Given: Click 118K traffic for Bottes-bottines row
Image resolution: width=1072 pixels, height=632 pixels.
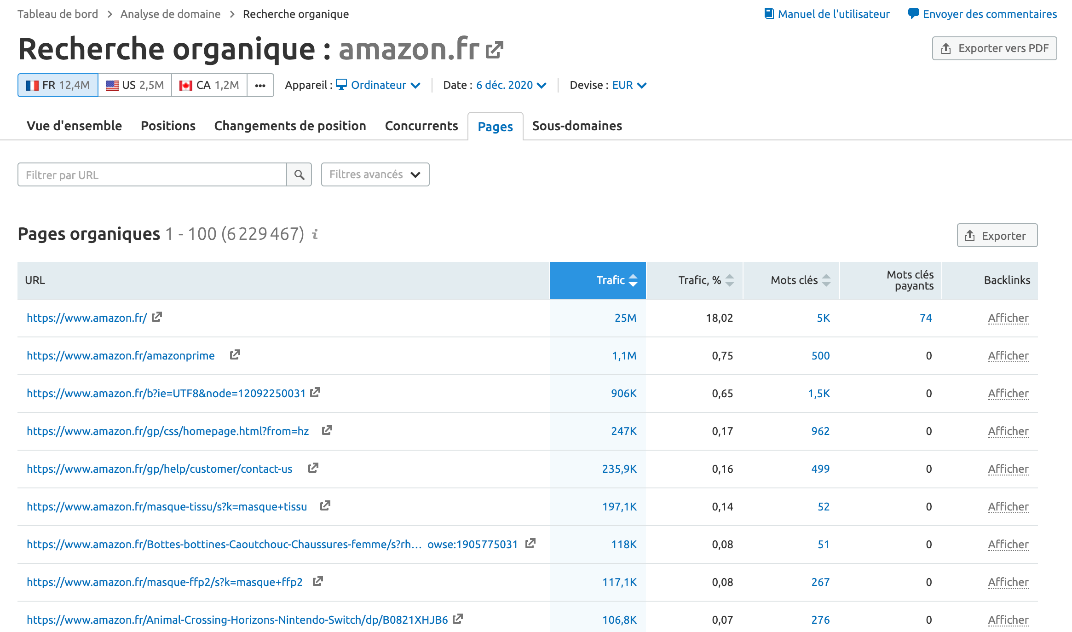Looking at the screenshot, I should [x=623, y=544].
